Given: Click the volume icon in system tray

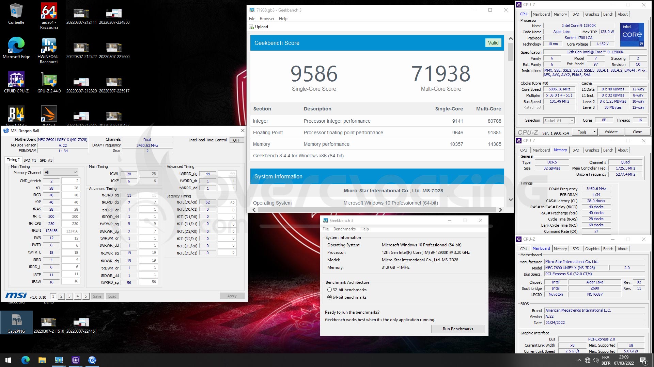Looking at the screenshot, I should [596, 360].
